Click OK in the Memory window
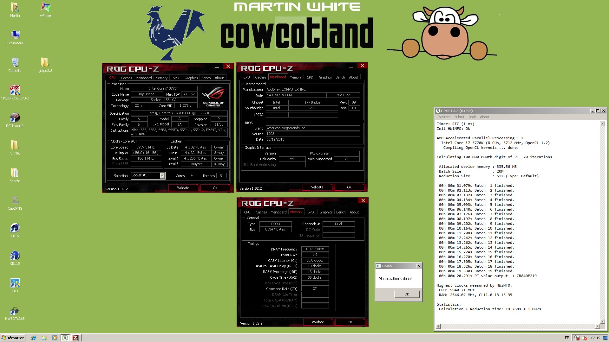This screenshot has width=609, height=342. (350, 322)
